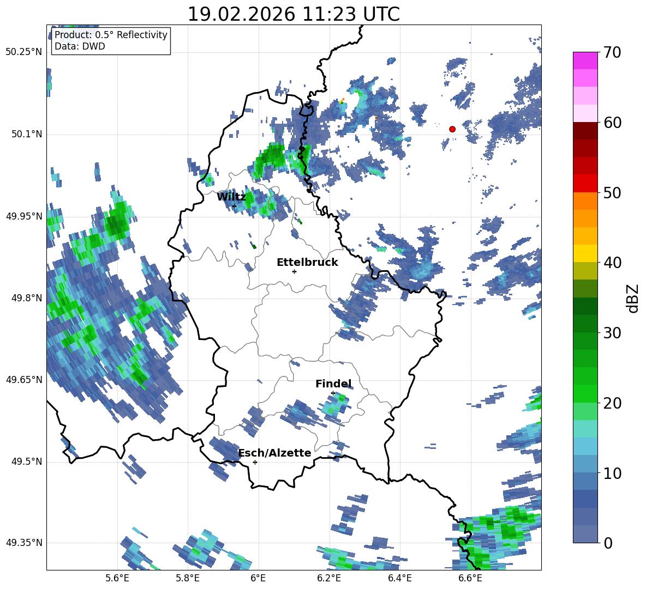Click the red dot radar site marker
The image size is (646, 589).
coord(452,129)
